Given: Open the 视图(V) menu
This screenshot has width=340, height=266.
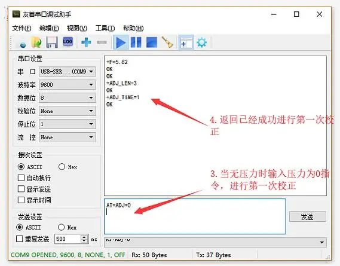Looking at the screenshot, I should coord(76,28).
